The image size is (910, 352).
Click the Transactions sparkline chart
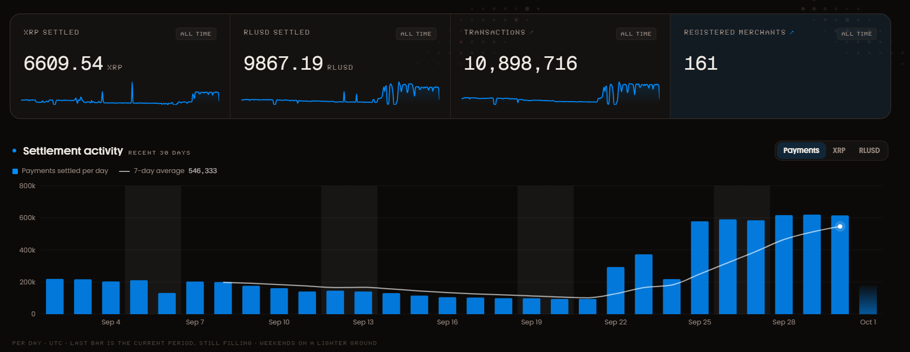tap(560, 93)
